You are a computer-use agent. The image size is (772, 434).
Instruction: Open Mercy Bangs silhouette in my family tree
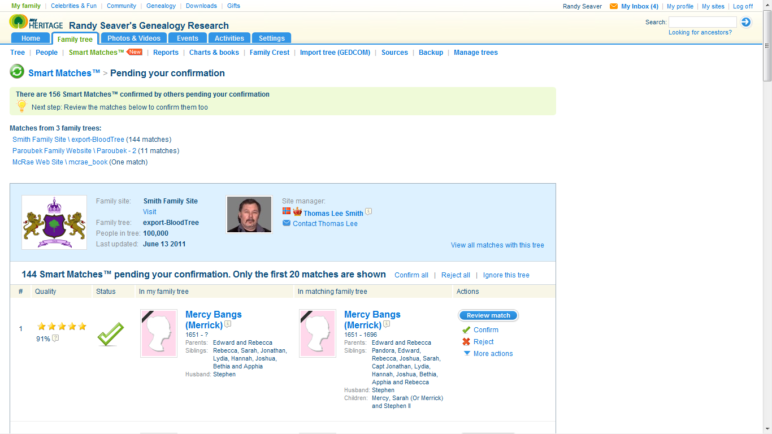(x=159, y=333)
